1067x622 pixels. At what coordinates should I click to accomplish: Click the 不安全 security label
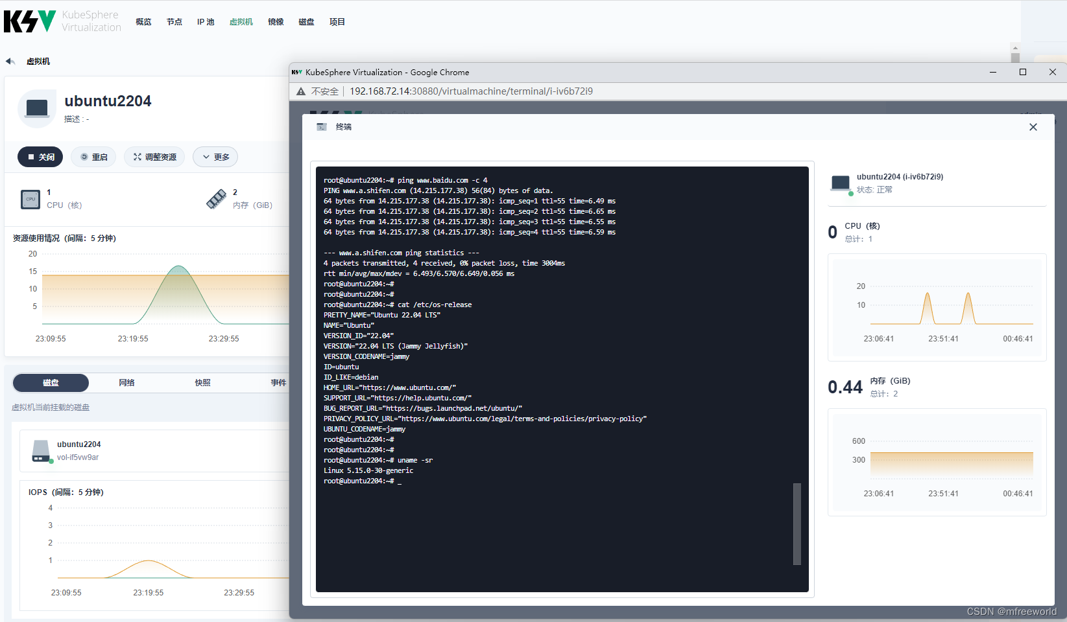325,91
